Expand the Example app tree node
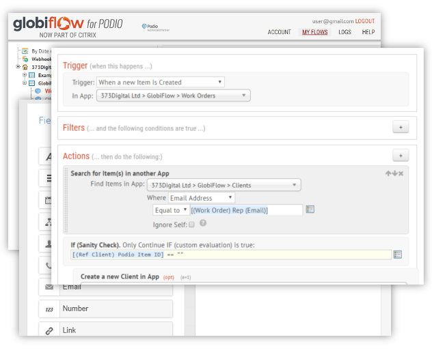 click(x=25, y=75)
